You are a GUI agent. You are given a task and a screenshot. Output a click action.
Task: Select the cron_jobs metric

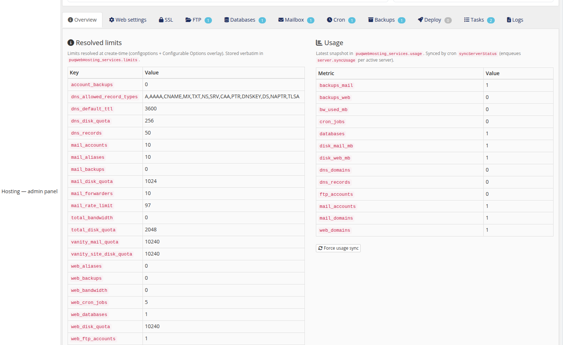click(332, 122)
